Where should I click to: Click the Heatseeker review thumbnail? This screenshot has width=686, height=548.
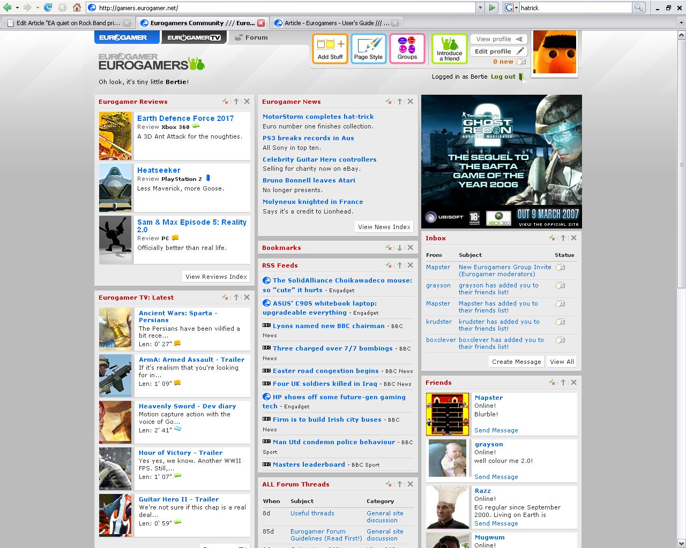click(x=115, y=188)
